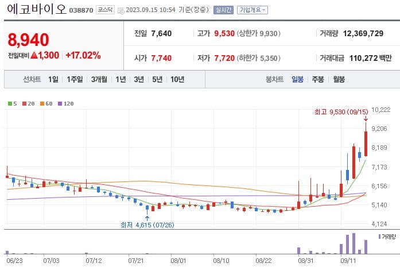400x275 pixels.
Task: Click the 선차트 line chart label
Action: [x=32, y=79]
